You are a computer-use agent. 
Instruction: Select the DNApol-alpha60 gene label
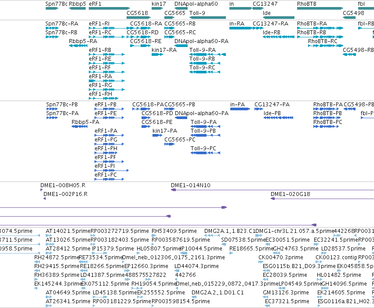pyautogui.click(x=196, y=4)
